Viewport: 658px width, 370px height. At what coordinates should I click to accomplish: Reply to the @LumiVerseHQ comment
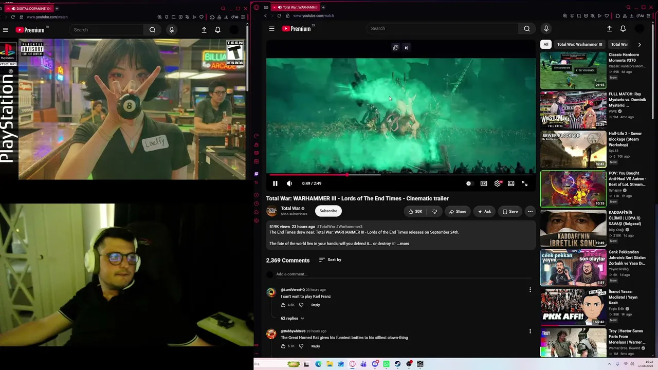pyautogui.click(x=316, y=305)
